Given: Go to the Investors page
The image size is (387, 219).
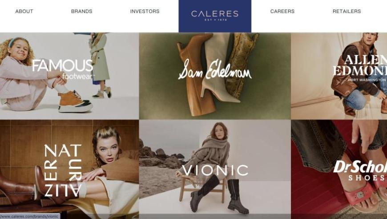Looking at the screenshot, I should pos(145,12).
